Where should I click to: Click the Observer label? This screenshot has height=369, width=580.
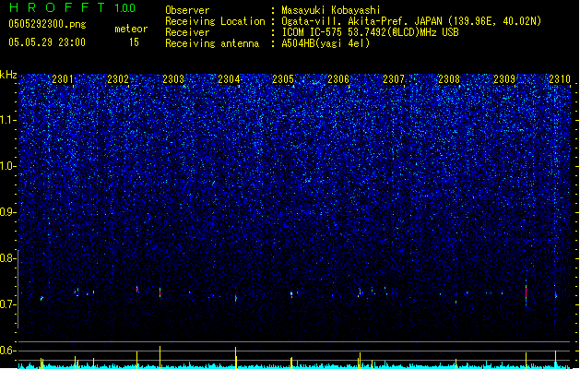187,10
